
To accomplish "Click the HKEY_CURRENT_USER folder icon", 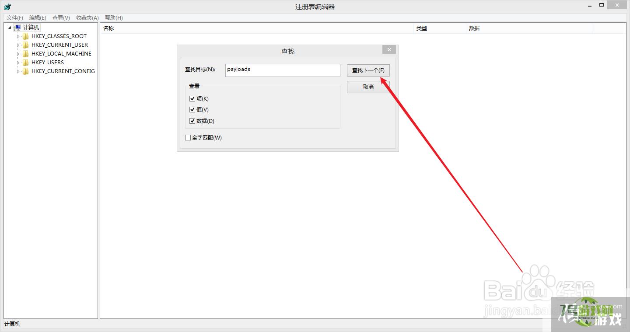I will pos(25,45).
